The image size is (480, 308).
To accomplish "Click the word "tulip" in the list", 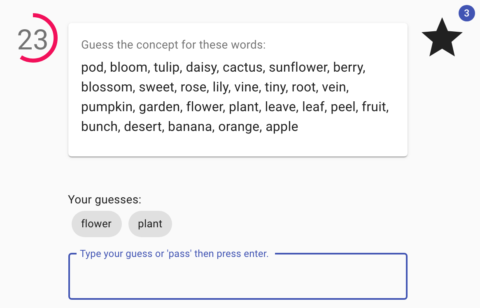I will pyautogui.click(x=167, y=67).
